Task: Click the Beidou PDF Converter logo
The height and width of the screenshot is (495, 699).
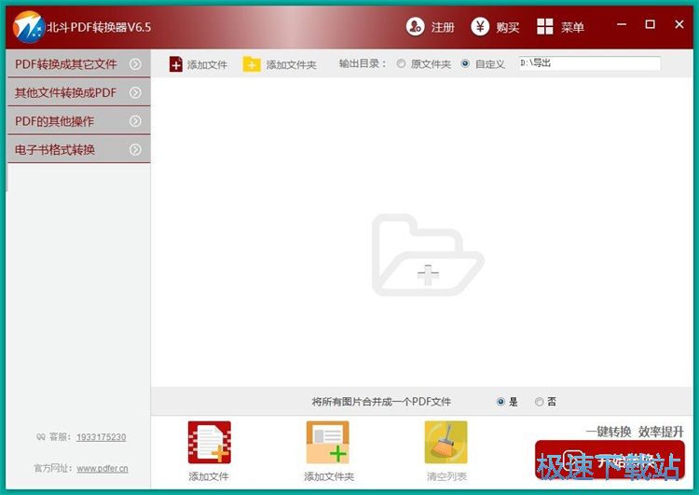Action: (29, 27)
